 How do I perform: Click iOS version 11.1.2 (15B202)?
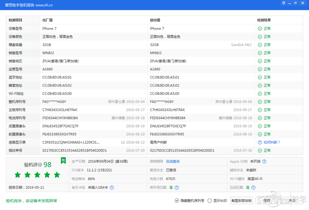point(99,170)
